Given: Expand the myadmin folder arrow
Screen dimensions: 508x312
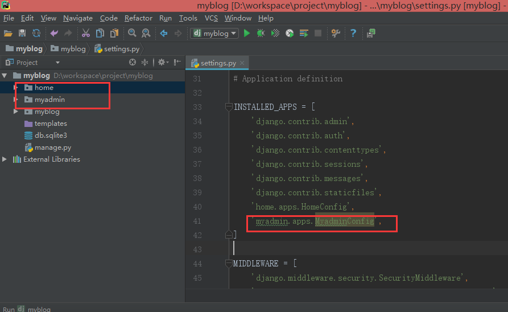Looking at the screenshot, I should [x=15, y=99].
